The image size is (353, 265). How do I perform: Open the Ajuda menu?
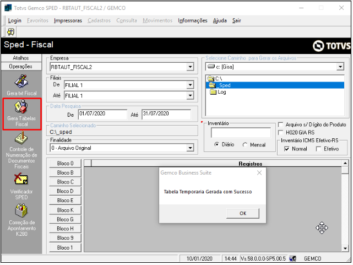click(220, 20)
